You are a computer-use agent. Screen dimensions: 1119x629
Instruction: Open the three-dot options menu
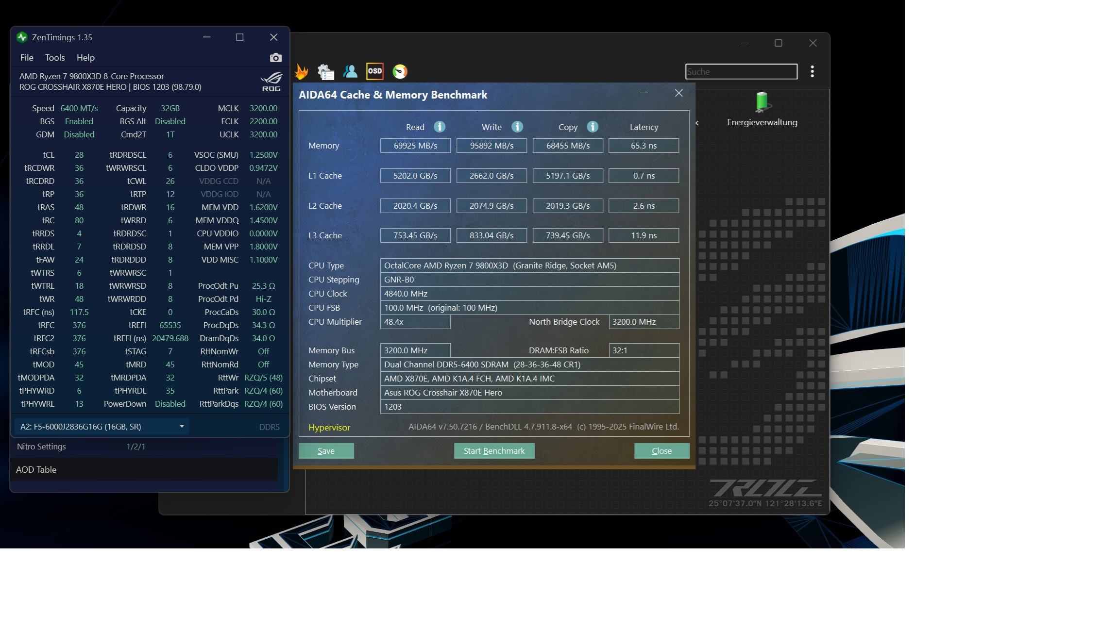(812, 72)
